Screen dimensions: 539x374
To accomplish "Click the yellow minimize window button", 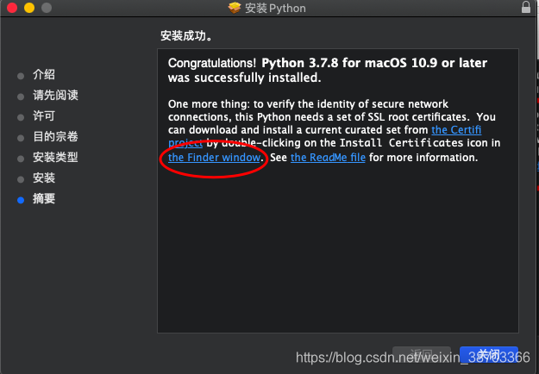I will tap(29, 8).
